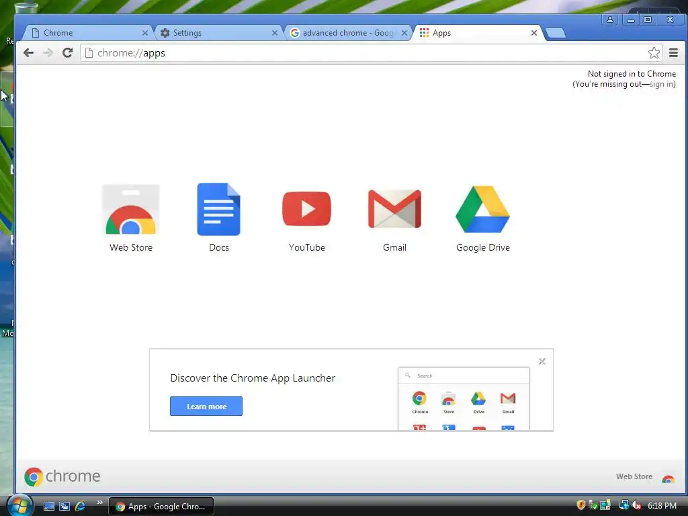Open the Windows Start menu

point(19,505)
